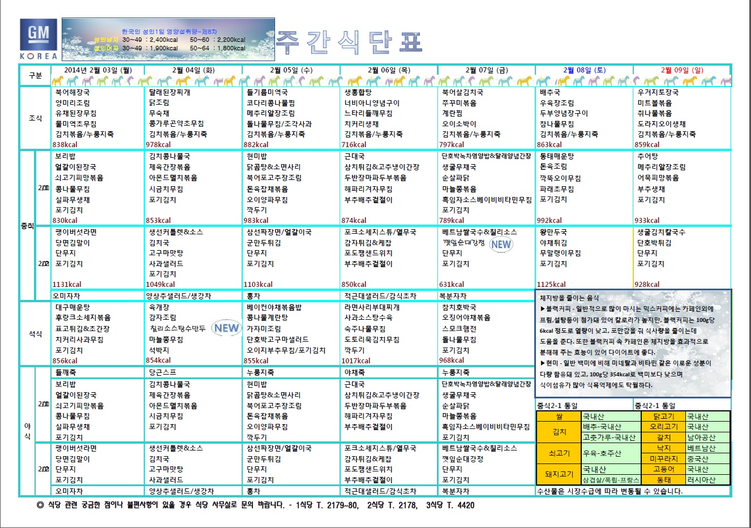Click the 체지방을 줄이는 음식 heading
Screen dimensions: 751x528
(569, 298)
